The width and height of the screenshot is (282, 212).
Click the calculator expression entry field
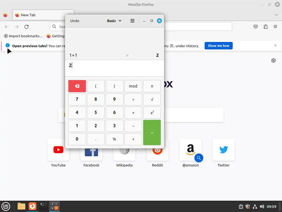click(x=115, y=68)
